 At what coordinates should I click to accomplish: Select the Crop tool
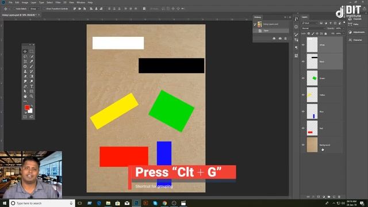(25, 62)
